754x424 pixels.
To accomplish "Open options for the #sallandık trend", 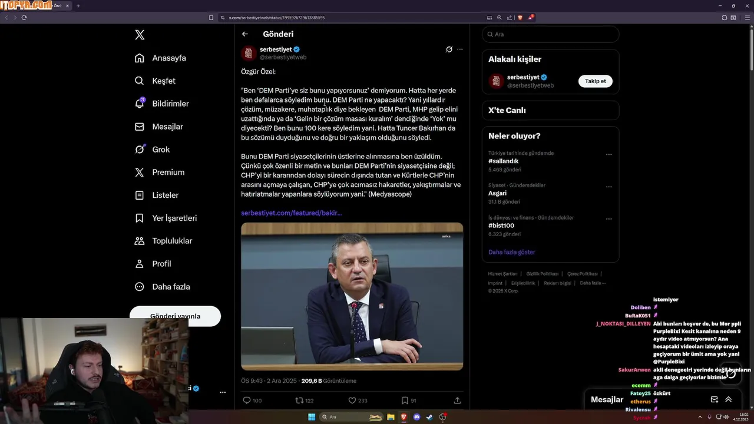I will coord(609,155).
